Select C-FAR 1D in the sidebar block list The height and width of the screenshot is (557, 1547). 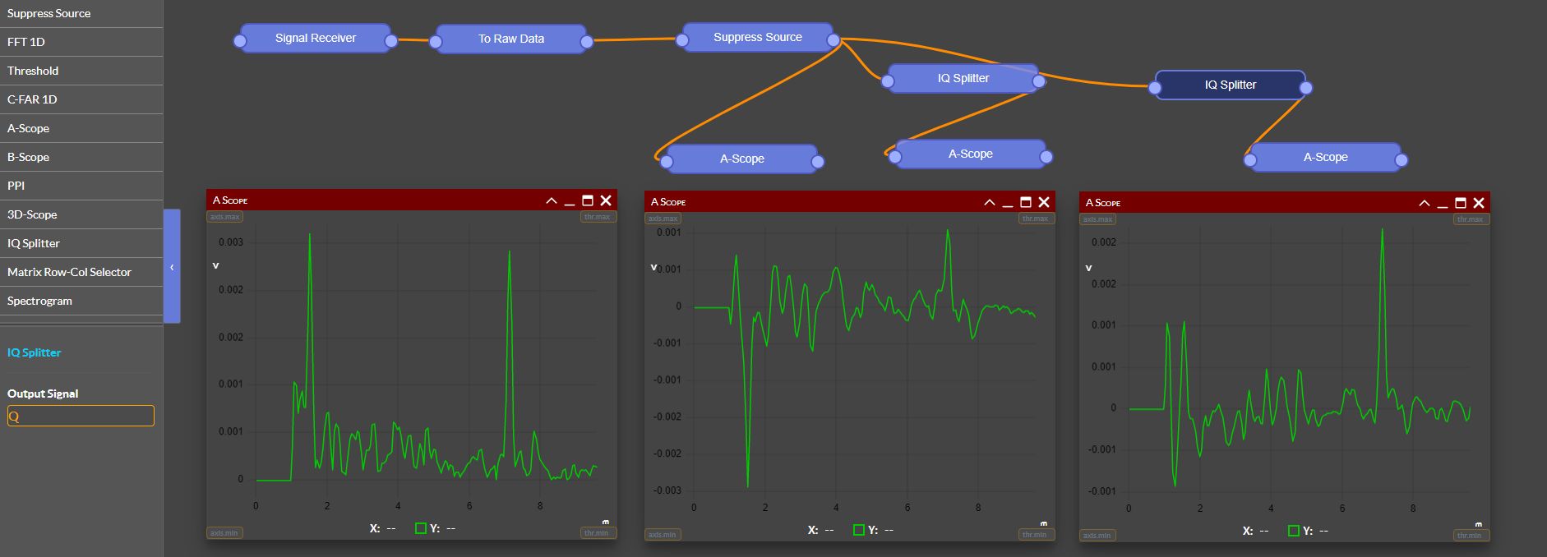[x=81, y=99]
